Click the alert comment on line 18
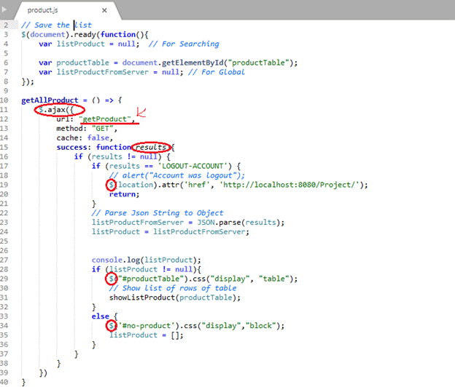 [x=177, y=175]
